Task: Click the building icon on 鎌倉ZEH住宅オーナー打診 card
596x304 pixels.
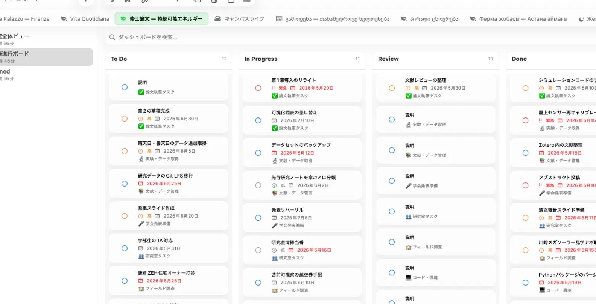Action: point(141,289)
